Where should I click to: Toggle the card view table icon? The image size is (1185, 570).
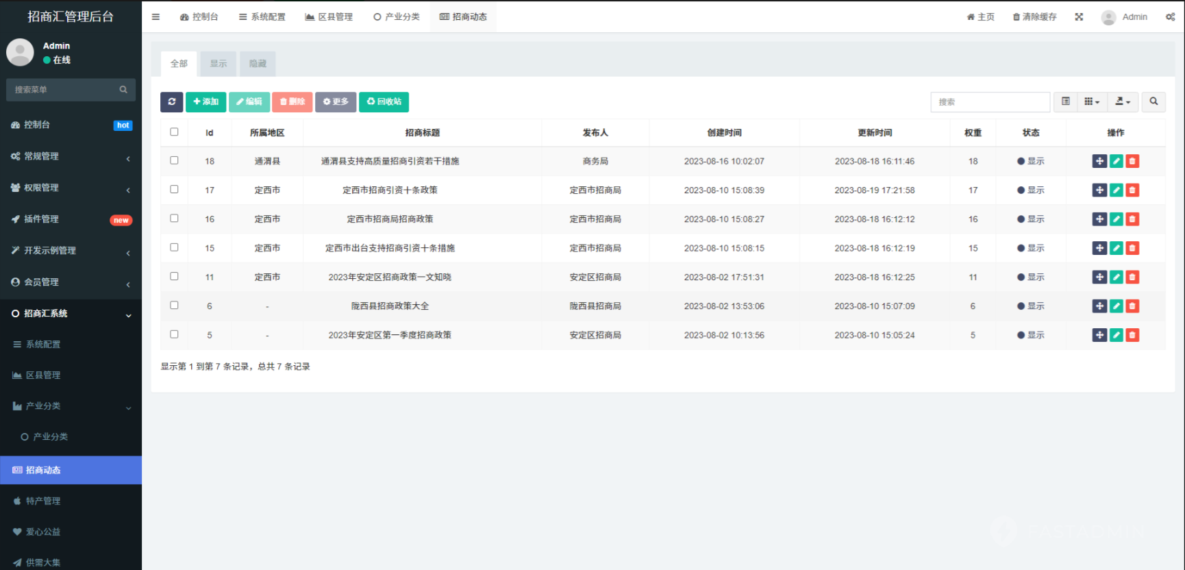point(1065,101)
